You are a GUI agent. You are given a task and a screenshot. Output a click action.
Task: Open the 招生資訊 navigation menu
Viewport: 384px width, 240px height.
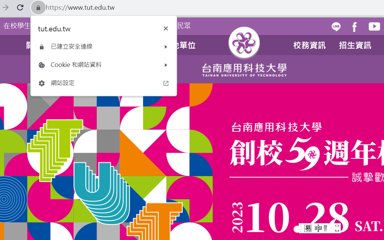coord(355,45)
